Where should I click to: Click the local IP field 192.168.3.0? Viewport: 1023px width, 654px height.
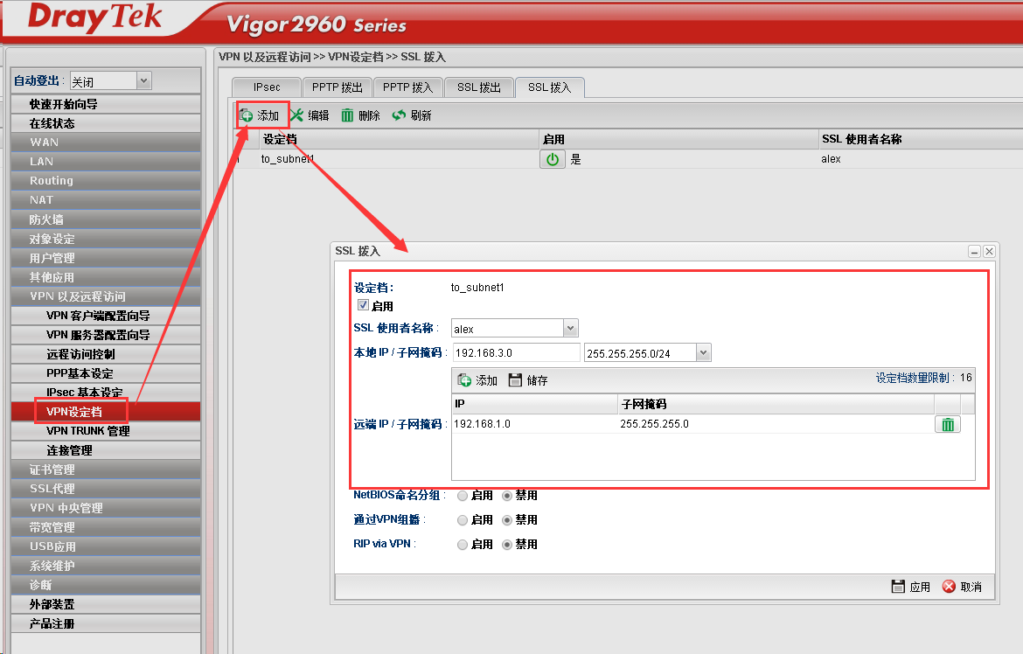tap(516, 352)
